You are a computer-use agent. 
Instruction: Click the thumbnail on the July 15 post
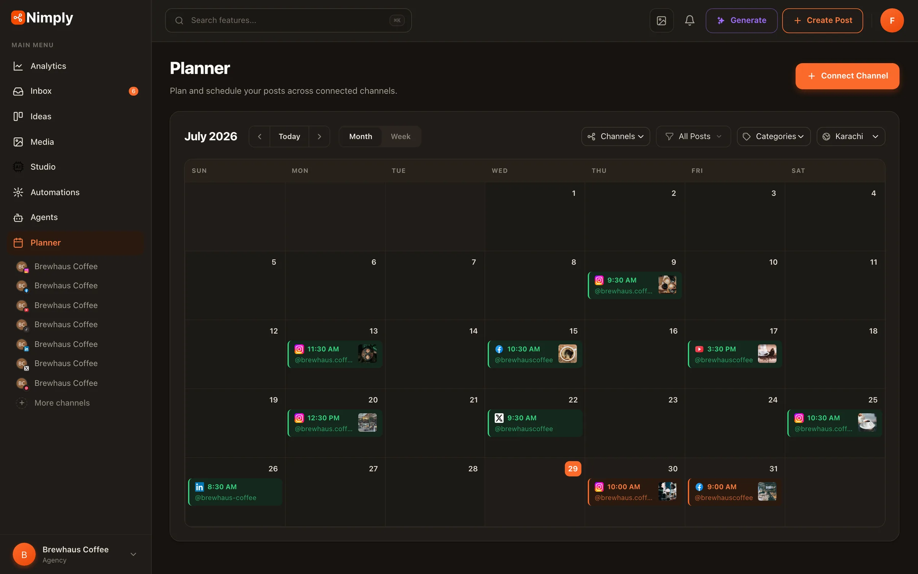[x=567, y=354]
